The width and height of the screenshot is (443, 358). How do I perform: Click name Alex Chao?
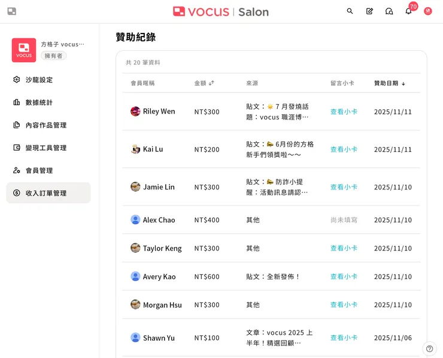pyautogui.click(x=159, y=220)
